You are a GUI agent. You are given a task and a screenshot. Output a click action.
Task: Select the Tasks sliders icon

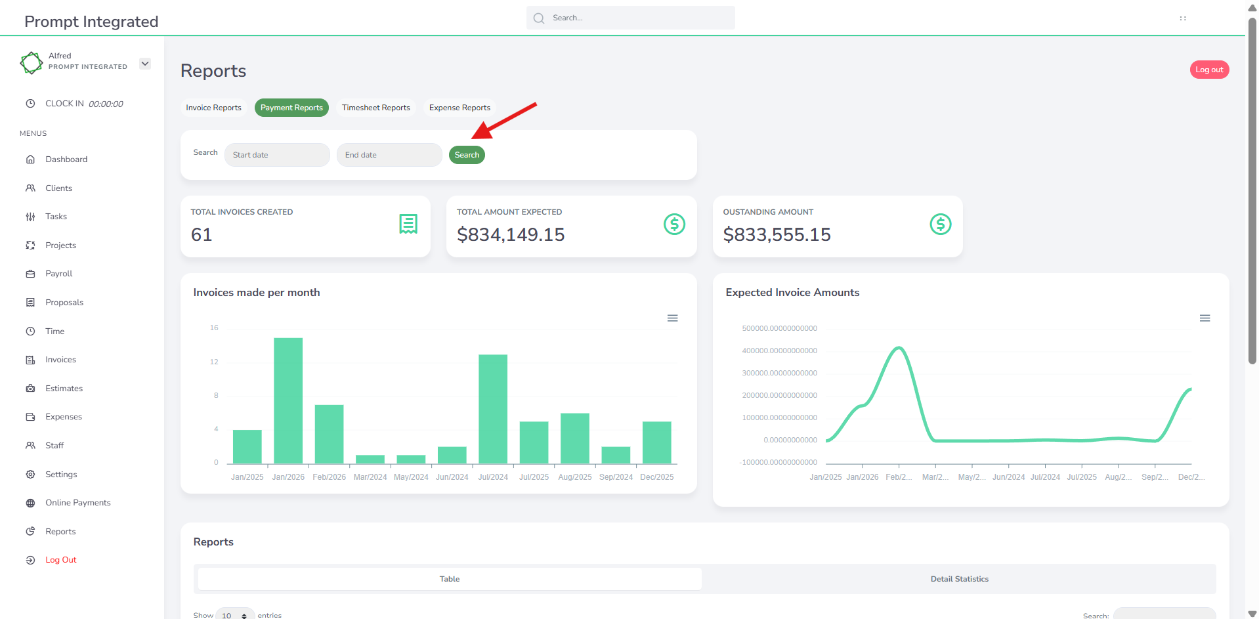click(x=30, y=217)
